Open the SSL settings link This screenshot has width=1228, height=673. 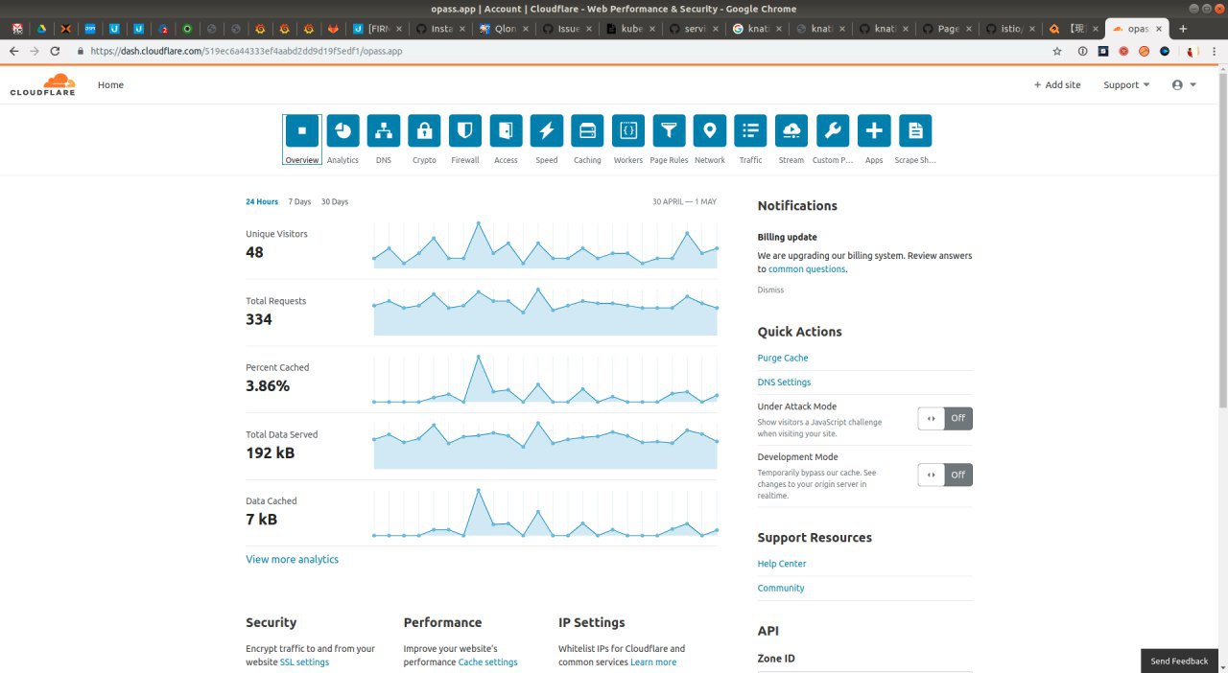[304, 662]
